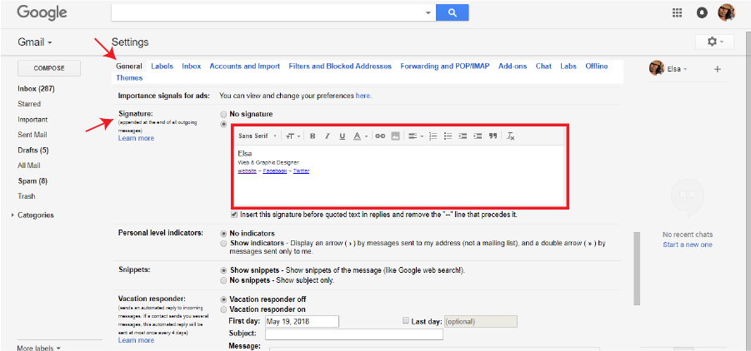The height and width of the screenshot is (351, 751).
Task: Click the blue search button
Action: [x=452, y=12]
